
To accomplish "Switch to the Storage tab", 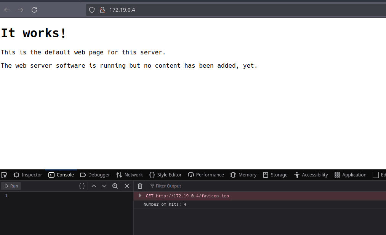I will [x=275, y=175].
